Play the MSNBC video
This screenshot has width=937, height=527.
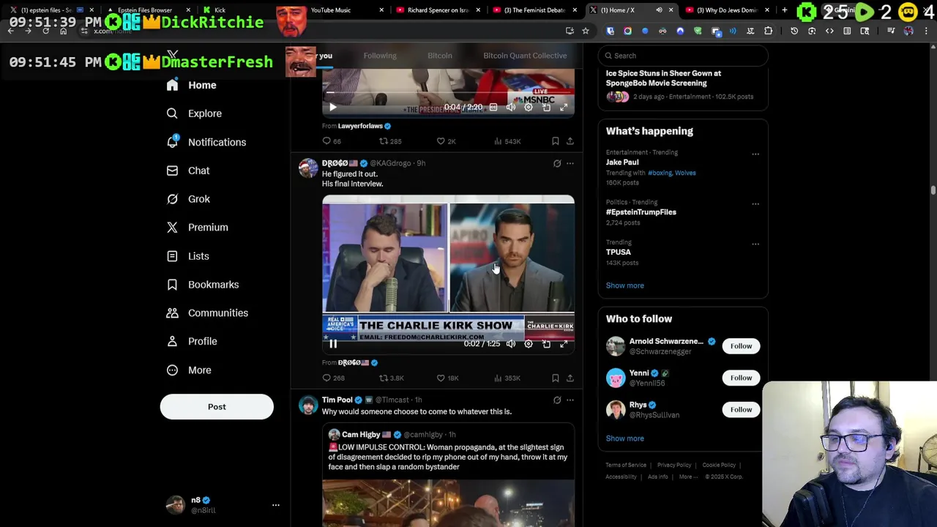click(333, 108)
